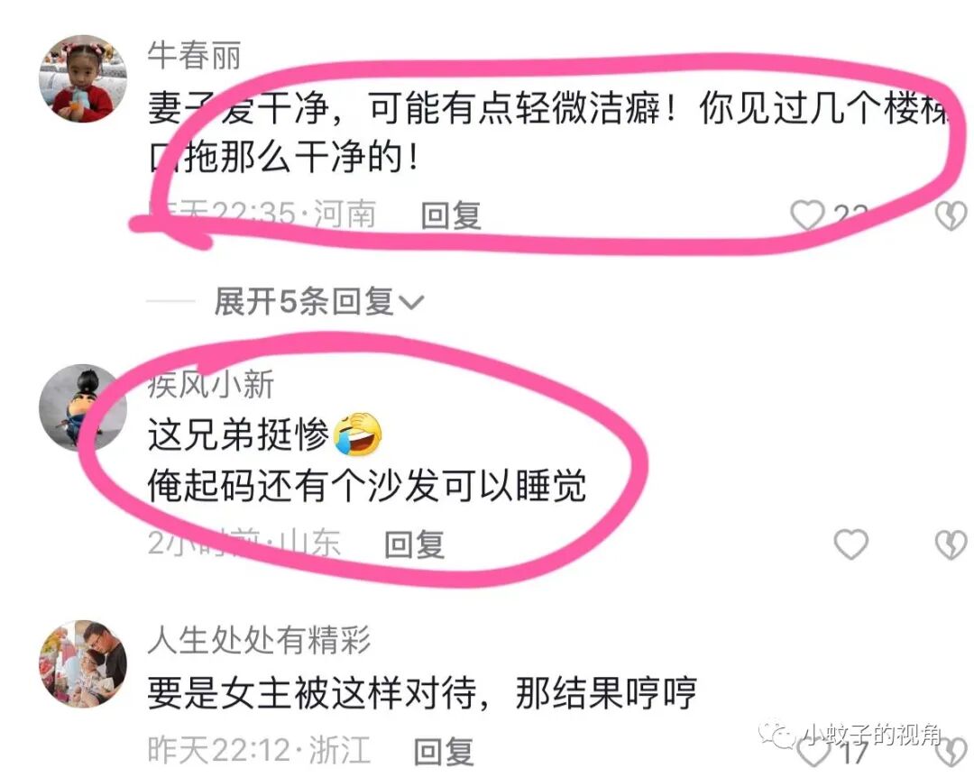Image resolution: width=974 pixels, height=777 pixels.
Task: Open username 人生处处有精彩
Action: pos(259,640)
